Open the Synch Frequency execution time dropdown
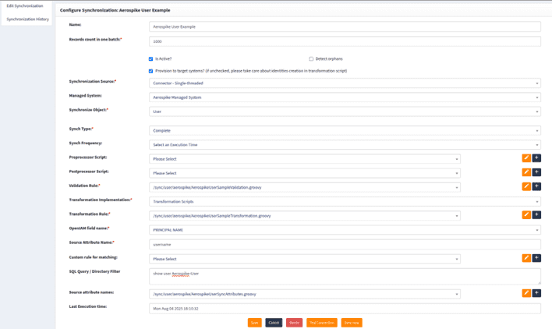Screen dimensions: 552x329 [345, 145]
